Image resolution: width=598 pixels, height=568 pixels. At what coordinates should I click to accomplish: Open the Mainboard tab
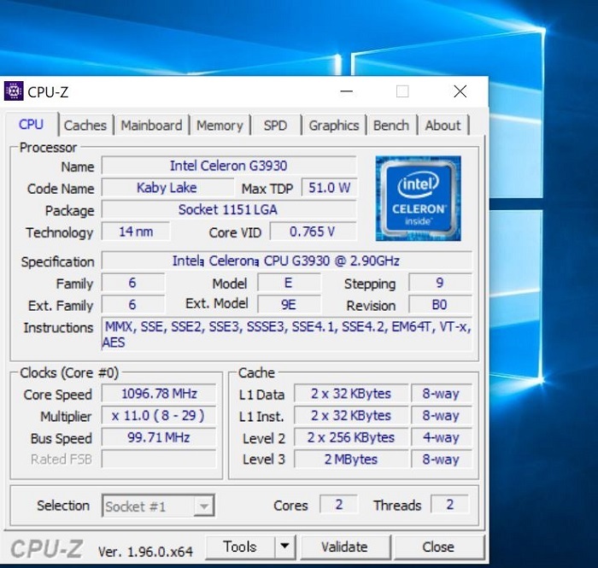click(151, 126)
